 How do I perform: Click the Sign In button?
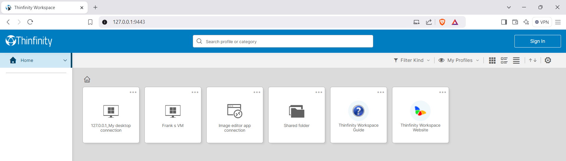(x=537, y=41)
